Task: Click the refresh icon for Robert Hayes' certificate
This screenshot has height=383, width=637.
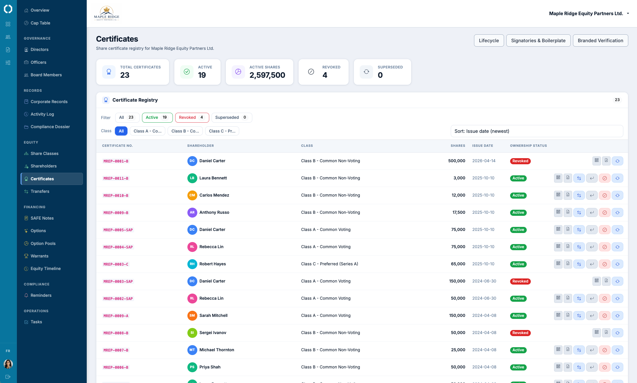Action: point(617,264)
